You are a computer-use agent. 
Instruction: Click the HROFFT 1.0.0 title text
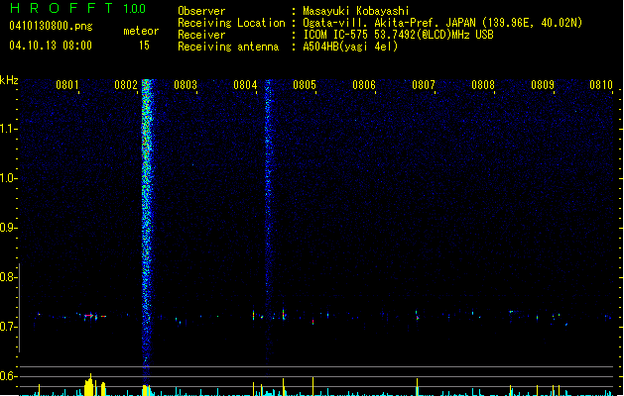(x=78, y=8)
